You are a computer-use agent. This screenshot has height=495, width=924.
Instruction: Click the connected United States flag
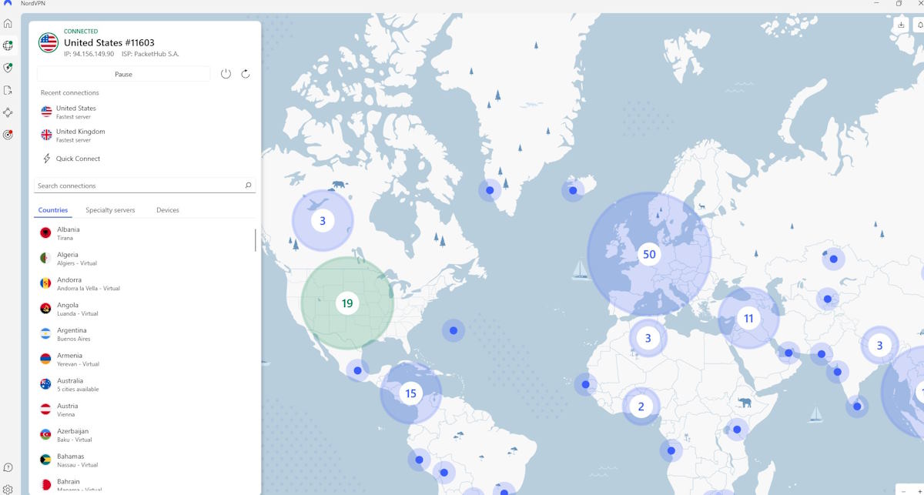pyautogui.click(x=49, y=42)
